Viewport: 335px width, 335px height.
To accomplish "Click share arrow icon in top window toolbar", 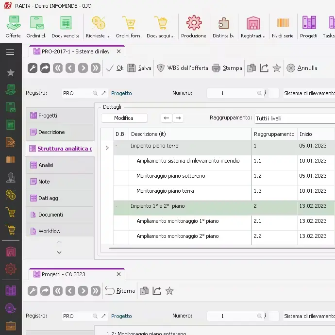I will click(45, 68).
